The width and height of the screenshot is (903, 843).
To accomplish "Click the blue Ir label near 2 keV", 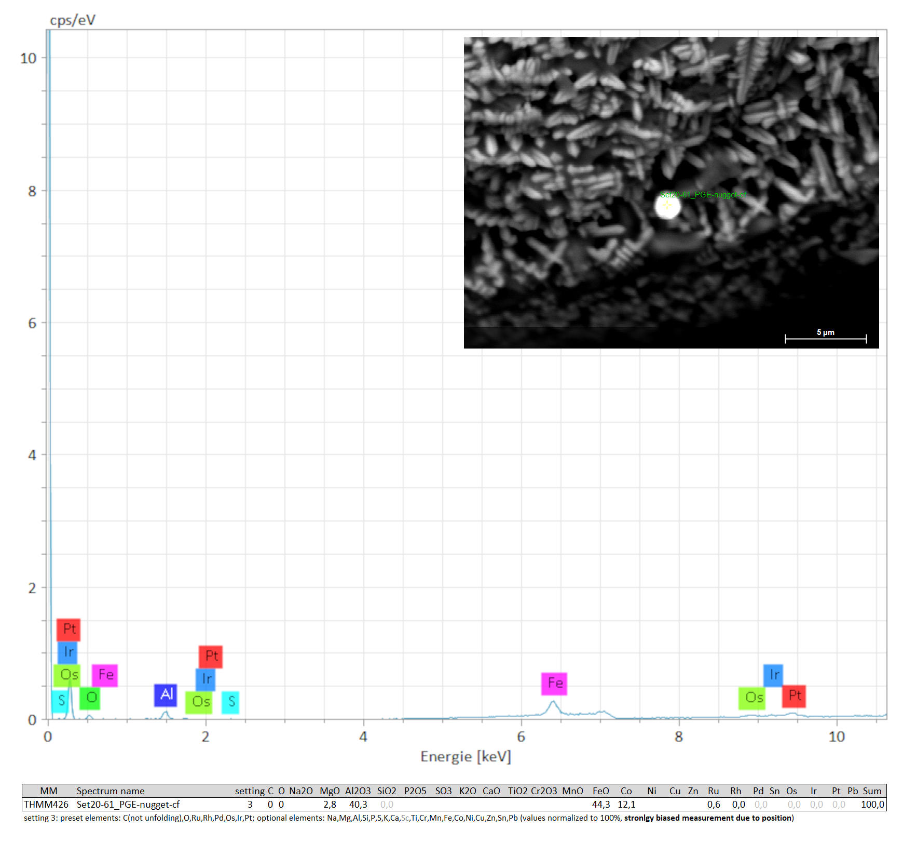I will (206, 679).
